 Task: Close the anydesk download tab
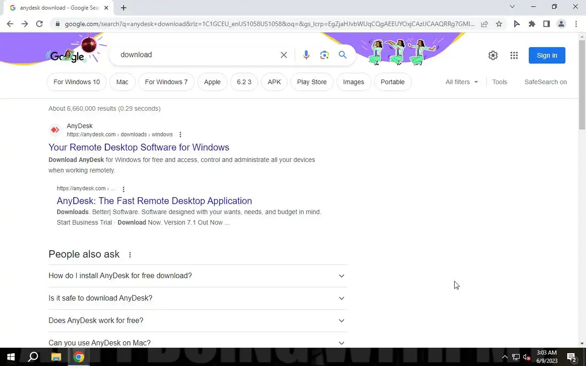(106, 8)
